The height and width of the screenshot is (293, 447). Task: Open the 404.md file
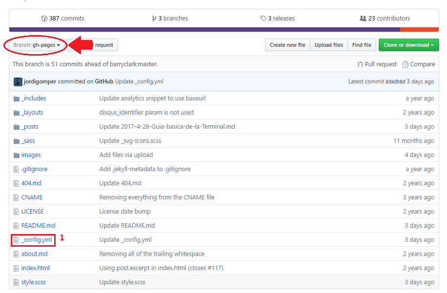(31, 183)
